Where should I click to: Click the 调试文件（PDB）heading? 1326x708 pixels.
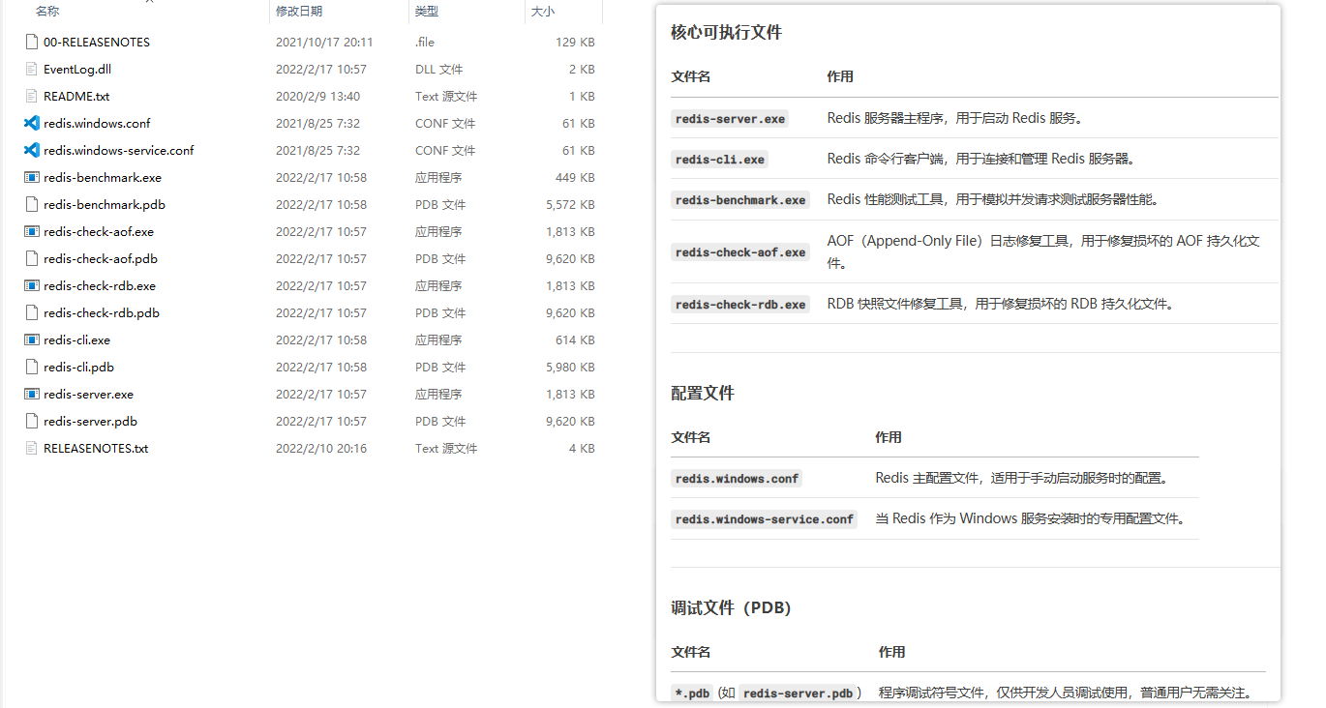pos(732,607)
